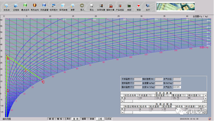The width and height of the screenshot is (214, 121).
Task: Click the 保存数据 save data icon
Action: tap(63, 6)
